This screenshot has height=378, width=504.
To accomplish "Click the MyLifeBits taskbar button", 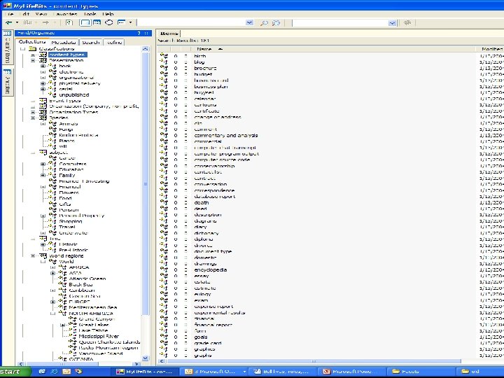I will tap(145, 372).
